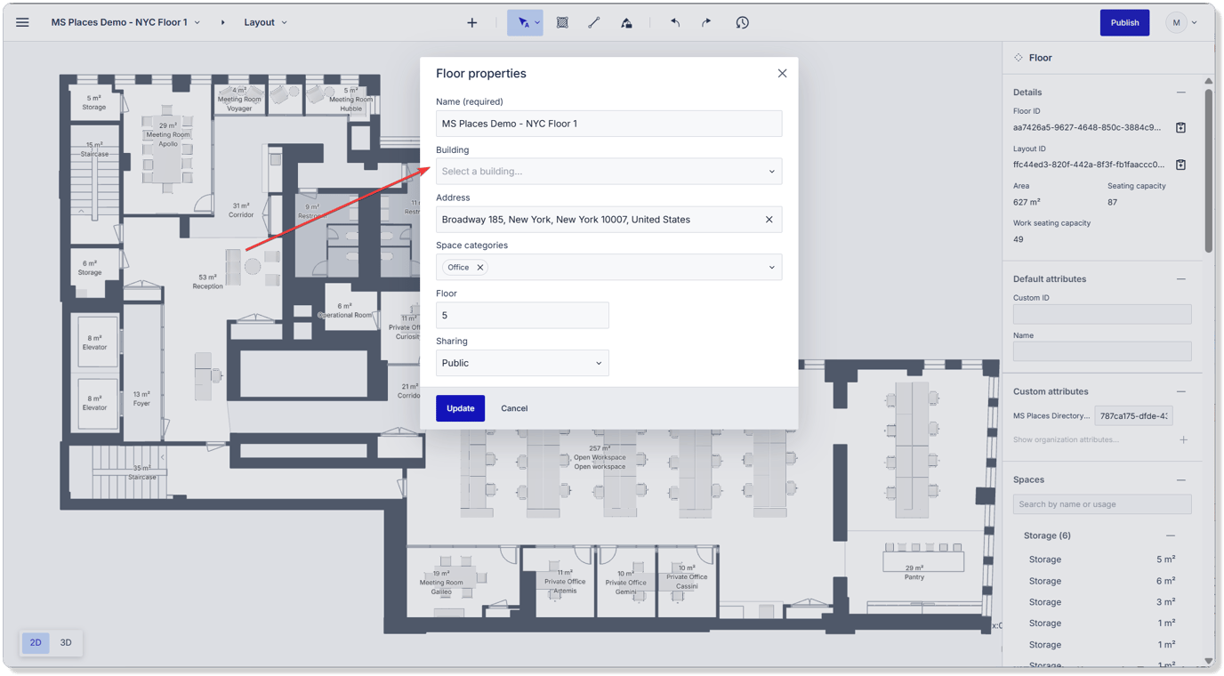Open the Sharing dropdown set to Public

pyautogui.click(x=522, y=362)
